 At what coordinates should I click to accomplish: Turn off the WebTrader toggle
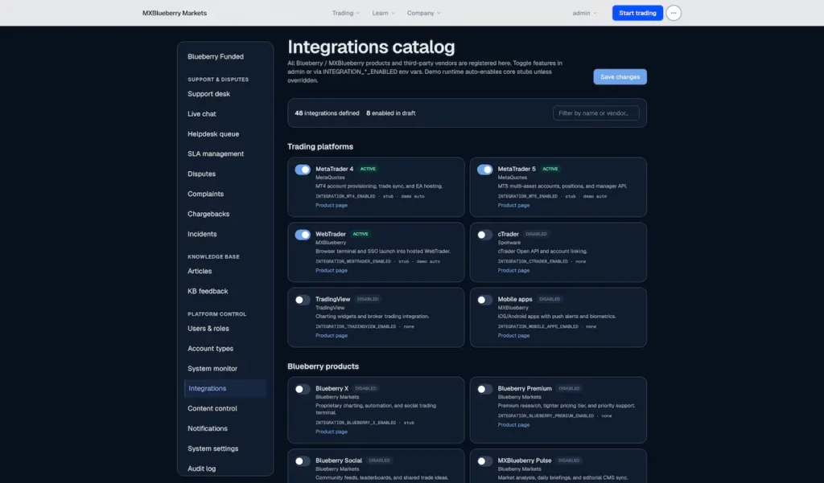tap(303, 235)
